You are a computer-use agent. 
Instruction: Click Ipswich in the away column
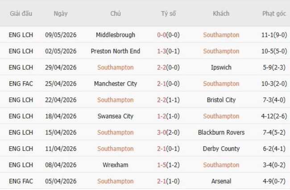[221, 67]
